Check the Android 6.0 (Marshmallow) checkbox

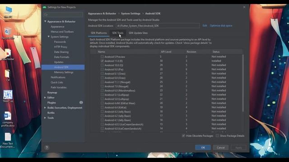pyautogui.click(x=102, y=90)
